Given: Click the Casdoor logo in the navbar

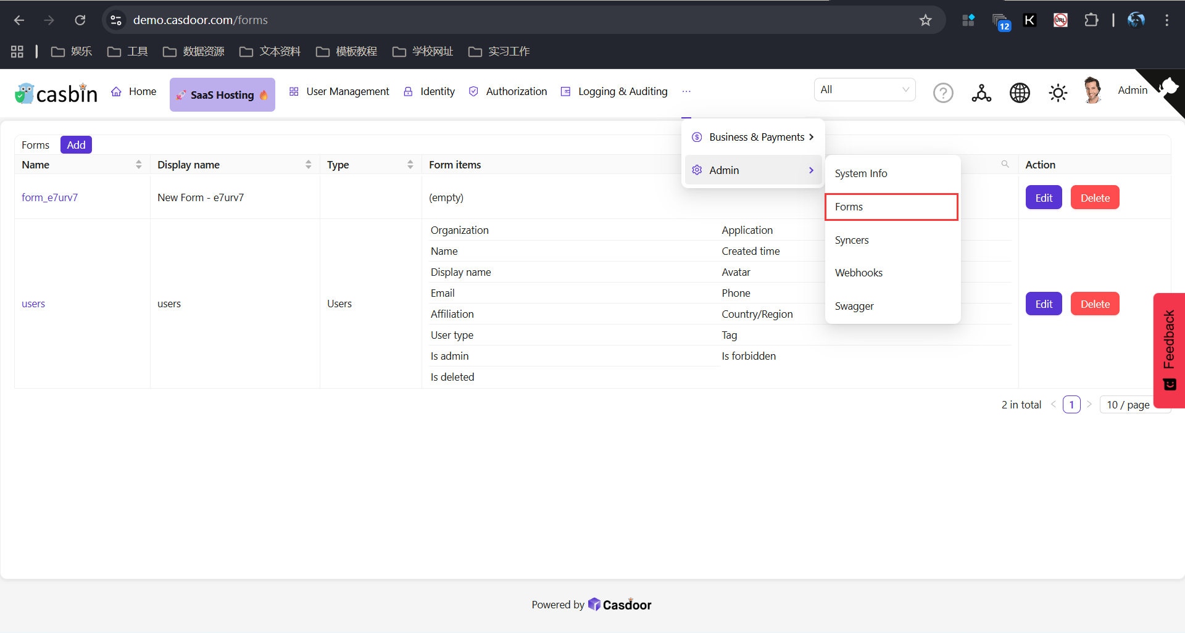Looking at the screenshot, I should [x=55, y=93].
